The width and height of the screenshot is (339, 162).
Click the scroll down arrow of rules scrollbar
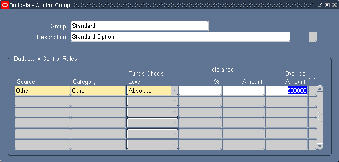320,146
